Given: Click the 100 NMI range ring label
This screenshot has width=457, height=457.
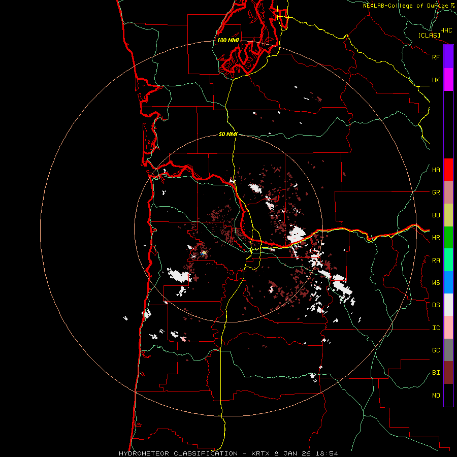Looking at the screenshot, I should (x=228, y=40).
